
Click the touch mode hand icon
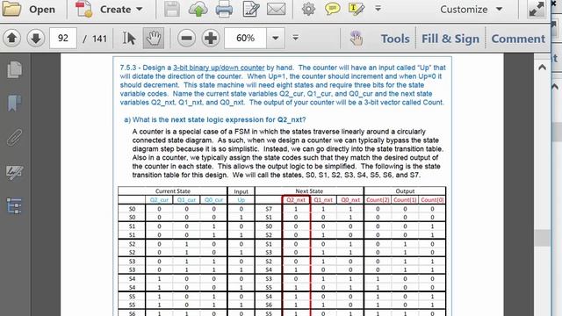click(x=357, y=38)
